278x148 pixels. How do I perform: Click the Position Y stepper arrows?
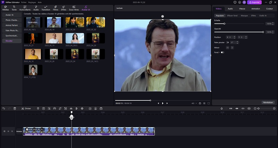[246, 37]
